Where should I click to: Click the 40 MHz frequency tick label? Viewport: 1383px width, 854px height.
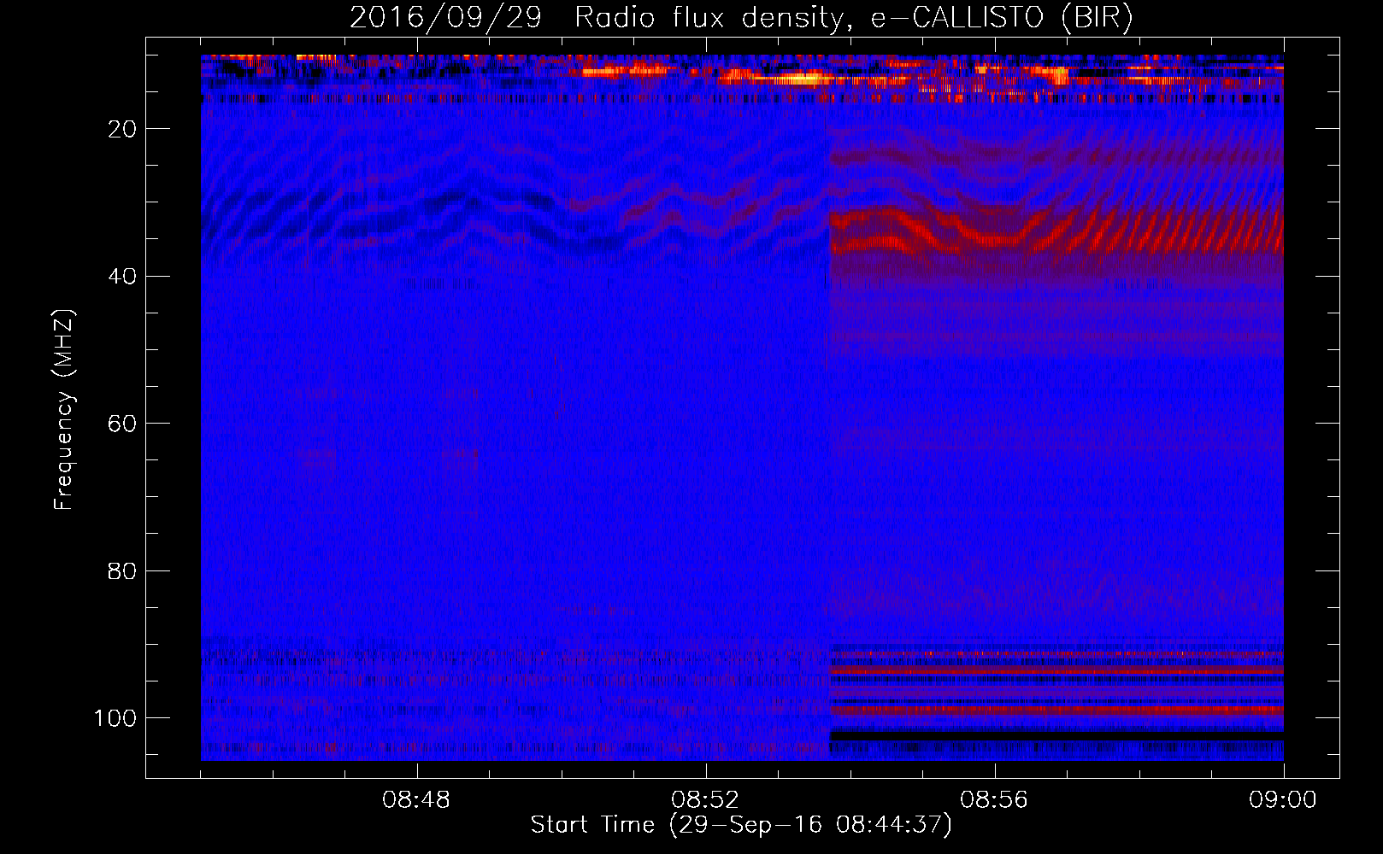[122, 277]
